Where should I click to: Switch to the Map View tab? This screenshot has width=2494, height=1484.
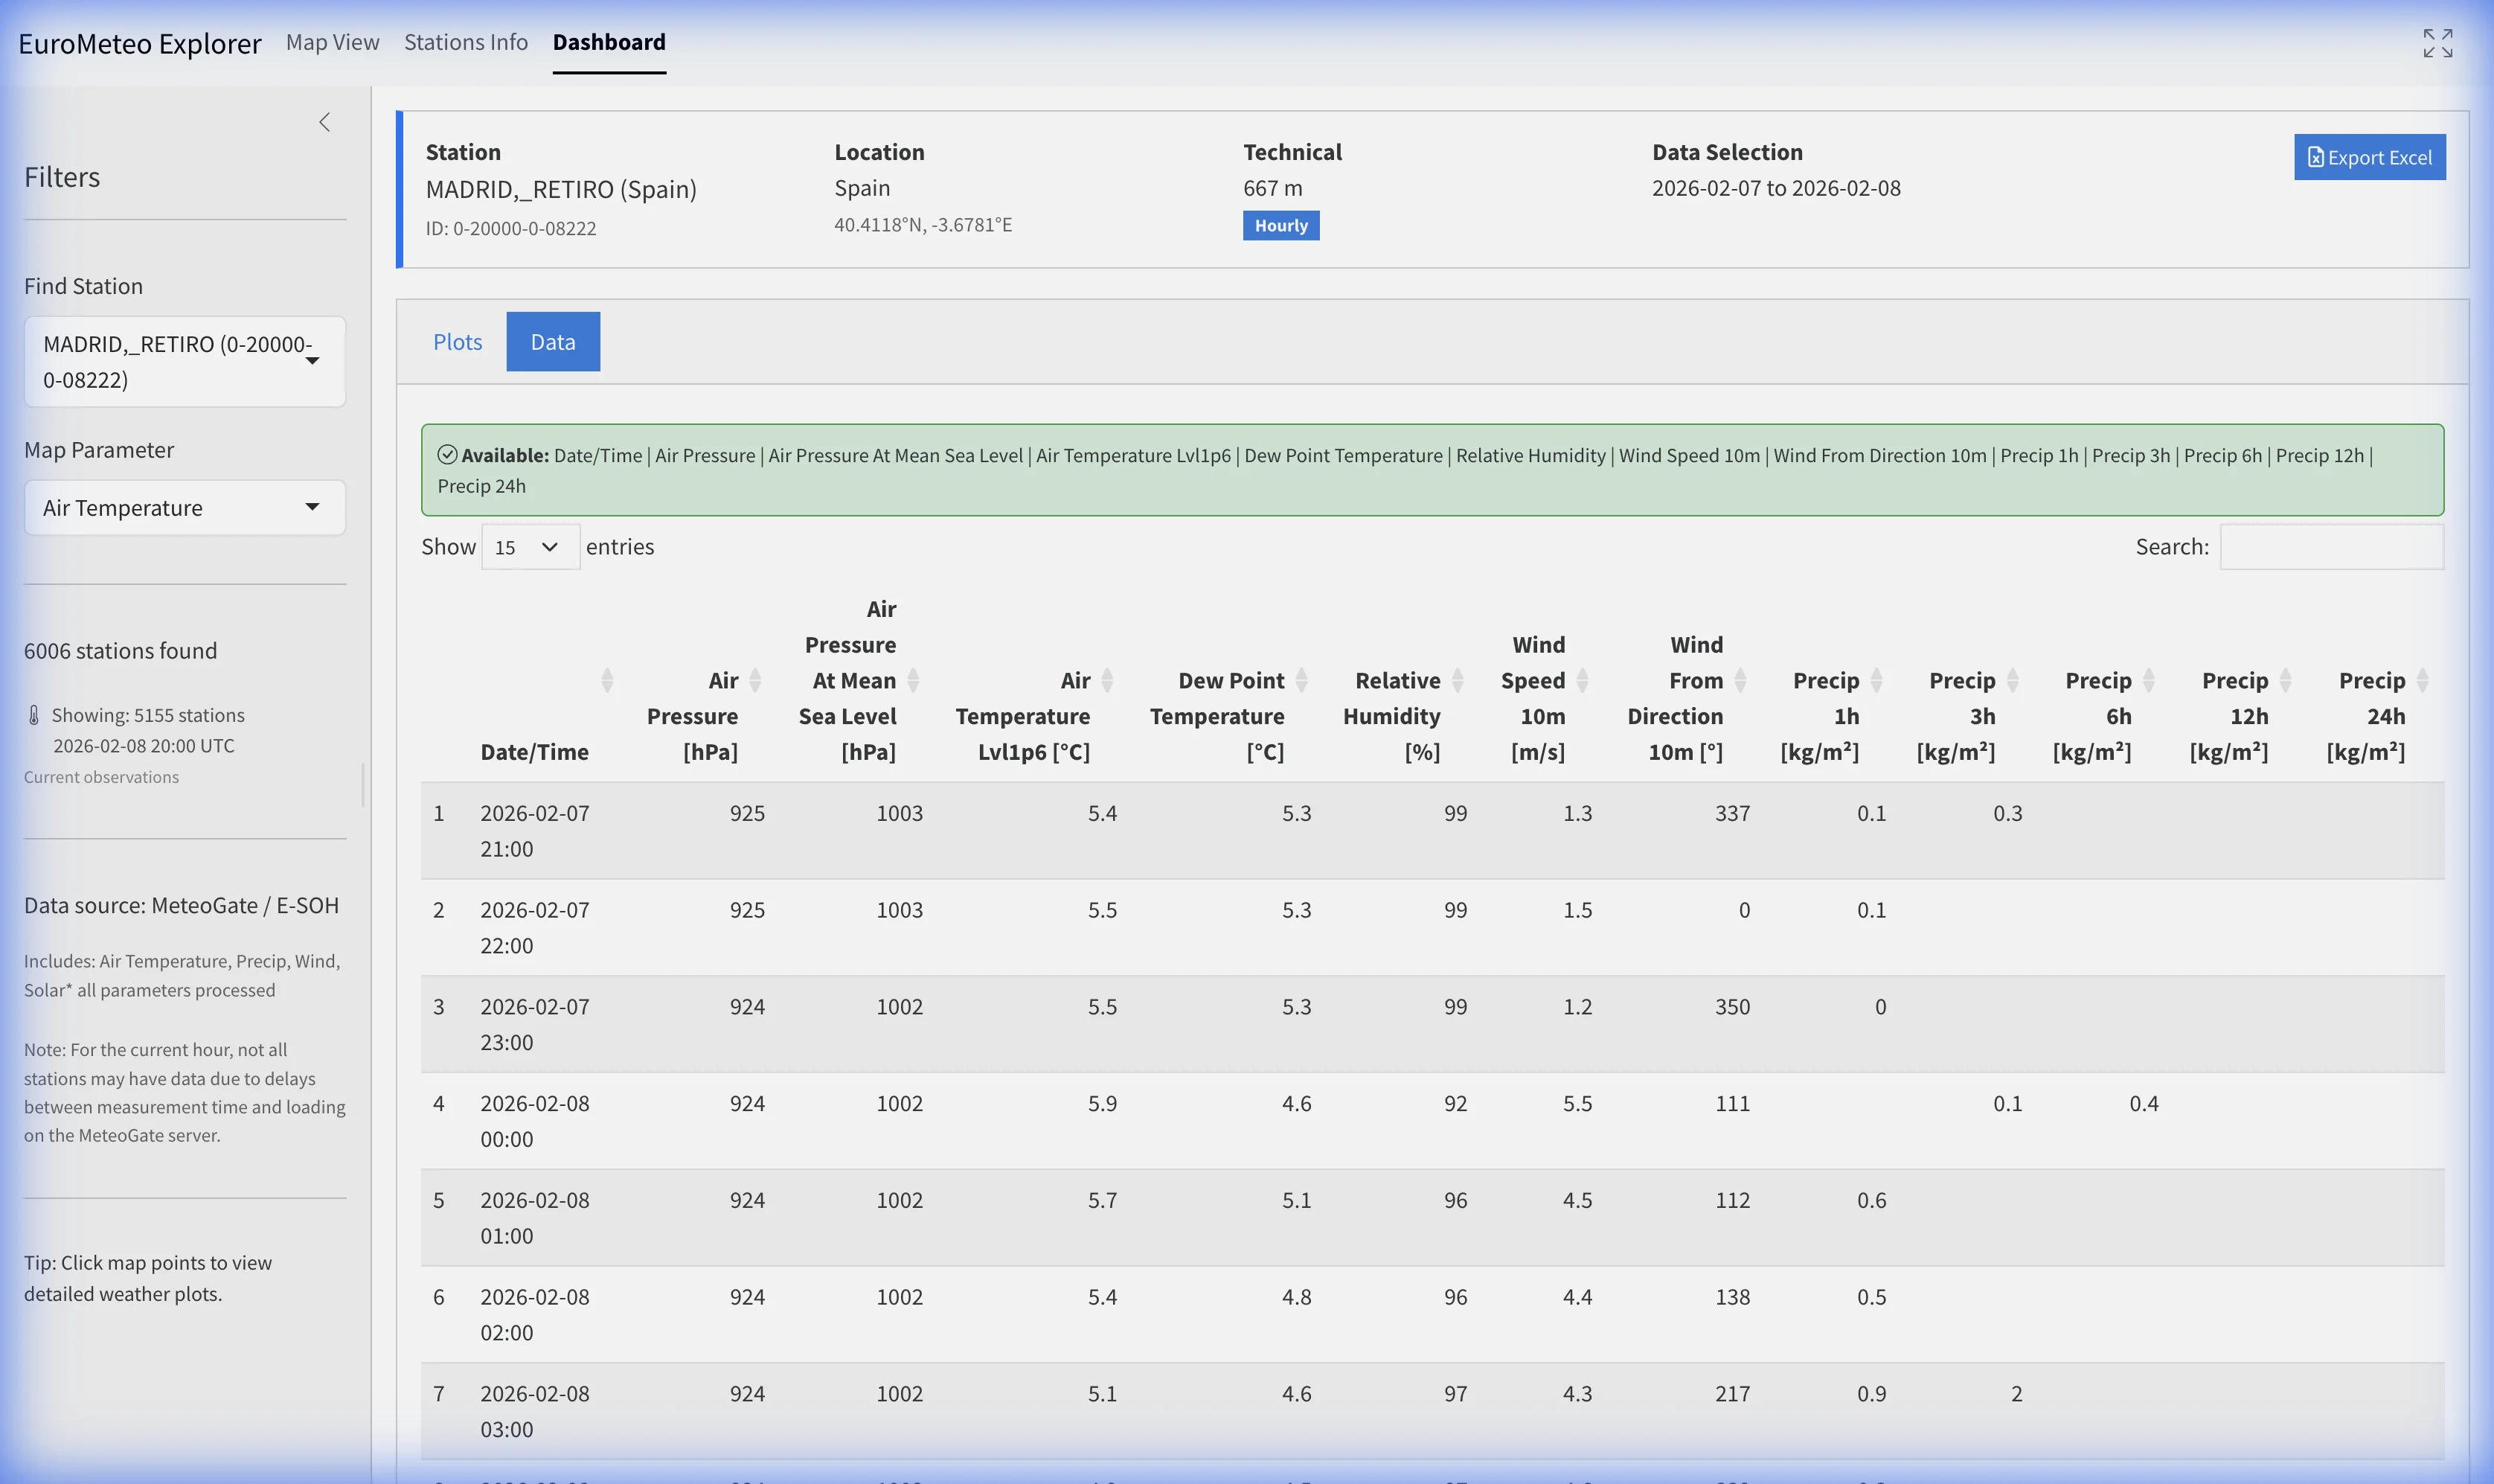(x=332, y=42)
